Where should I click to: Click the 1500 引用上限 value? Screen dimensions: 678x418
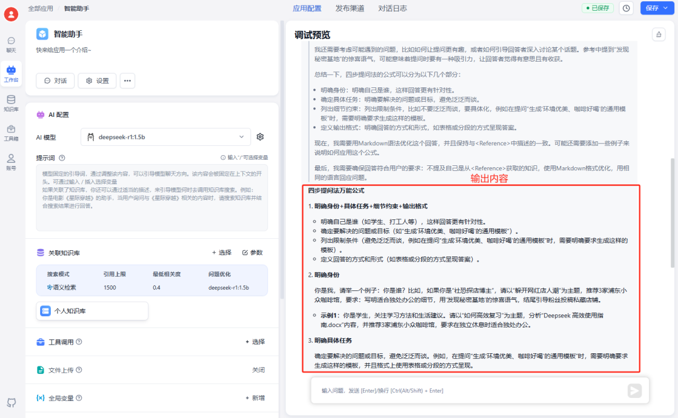point(110,288)
